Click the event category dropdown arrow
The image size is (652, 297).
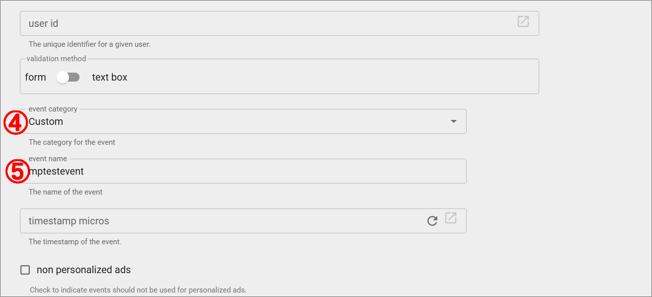(x=453, y=121)
